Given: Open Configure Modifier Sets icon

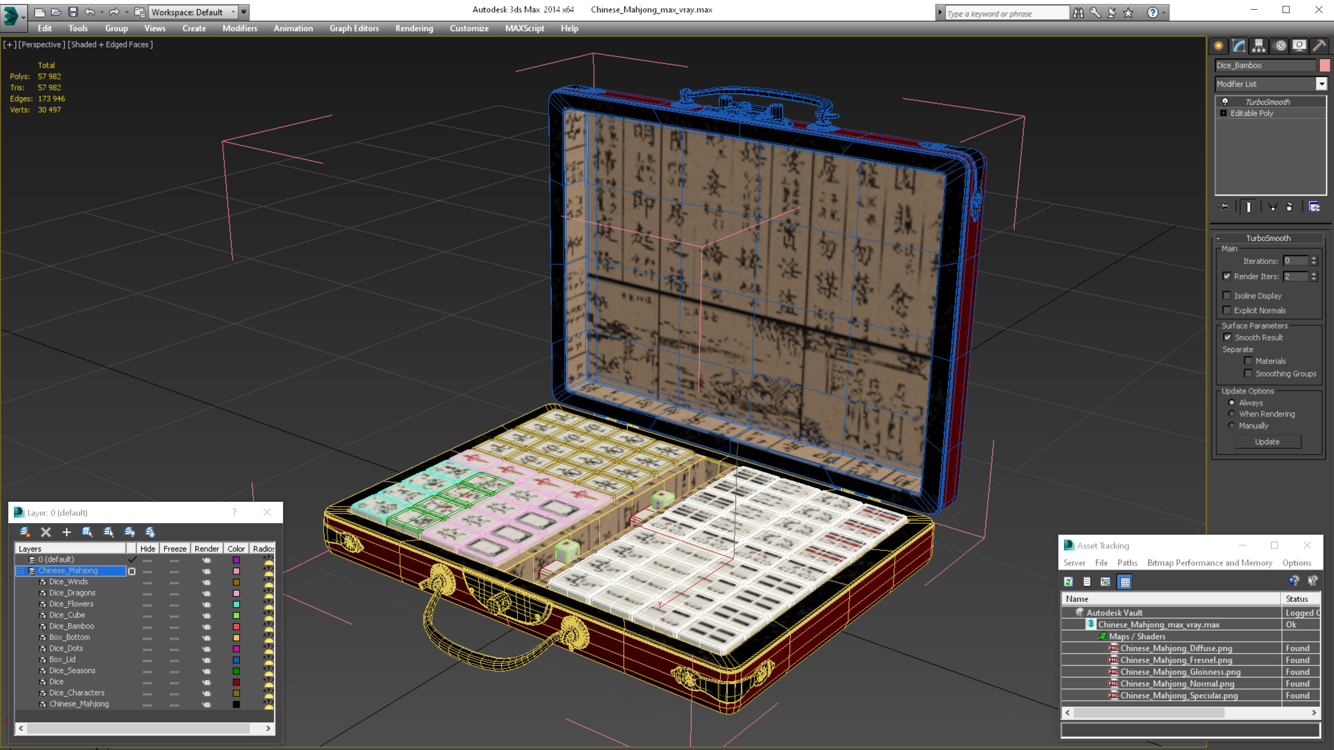Looking at the screenshot, I should [1315, 207].
